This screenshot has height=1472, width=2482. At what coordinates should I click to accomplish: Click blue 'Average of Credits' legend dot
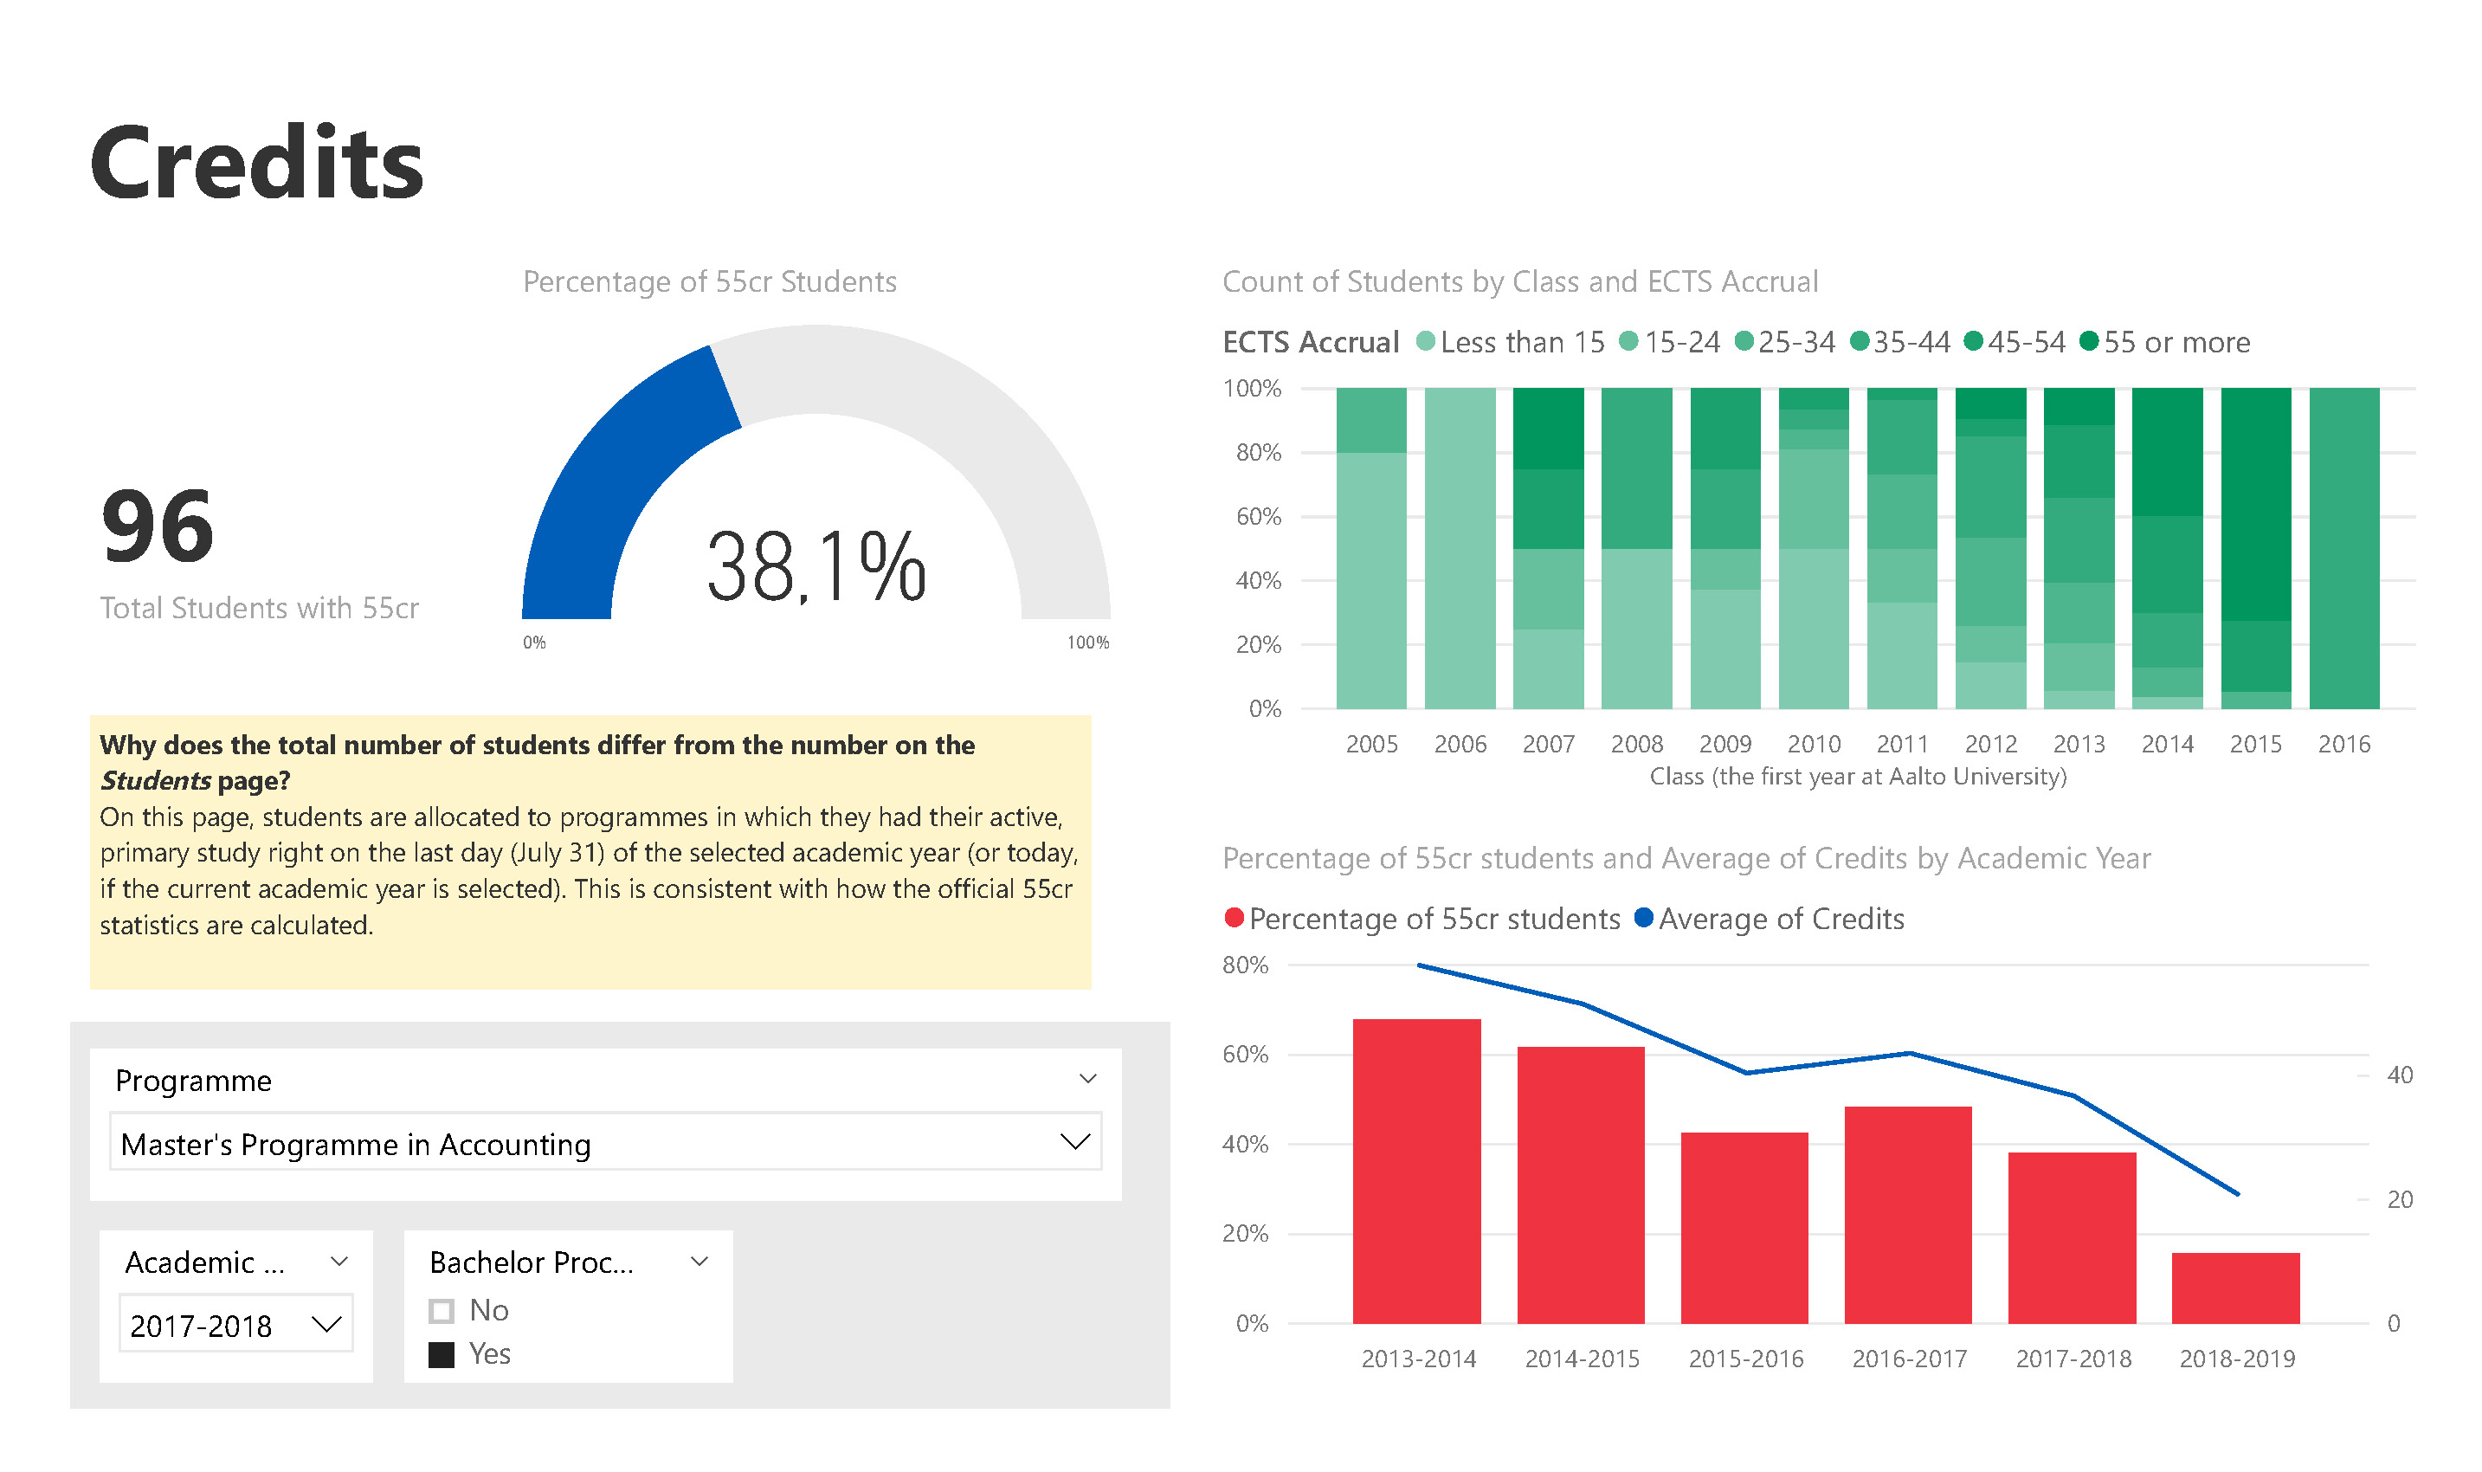click(1643, 918)
